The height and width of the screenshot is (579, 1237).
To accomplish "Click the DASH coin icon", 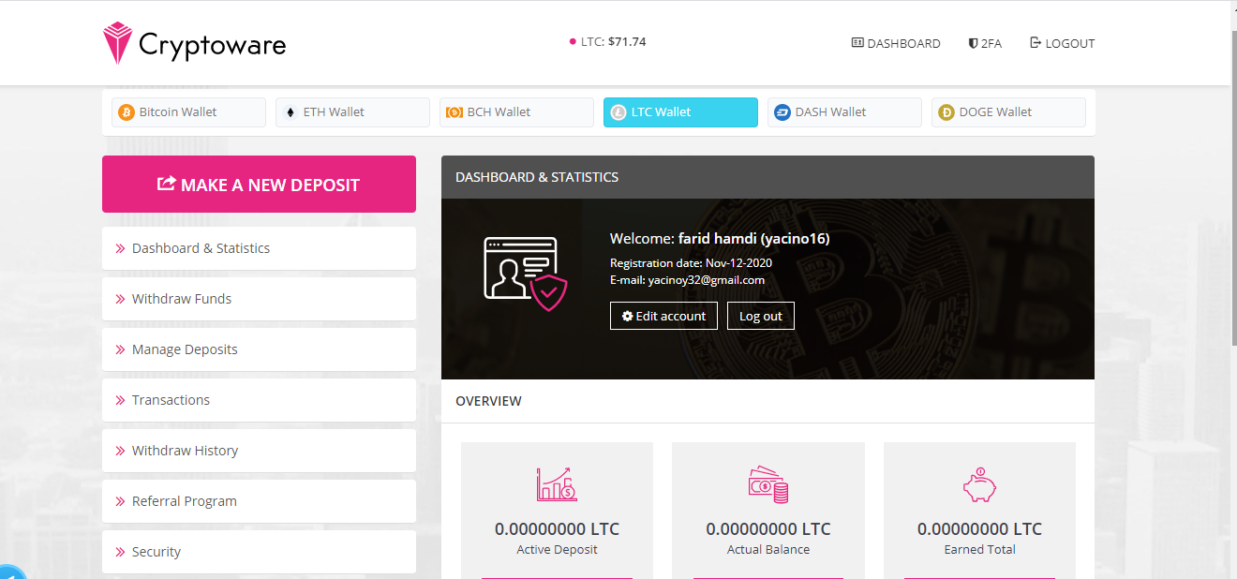I will click(x=782, y=112).
